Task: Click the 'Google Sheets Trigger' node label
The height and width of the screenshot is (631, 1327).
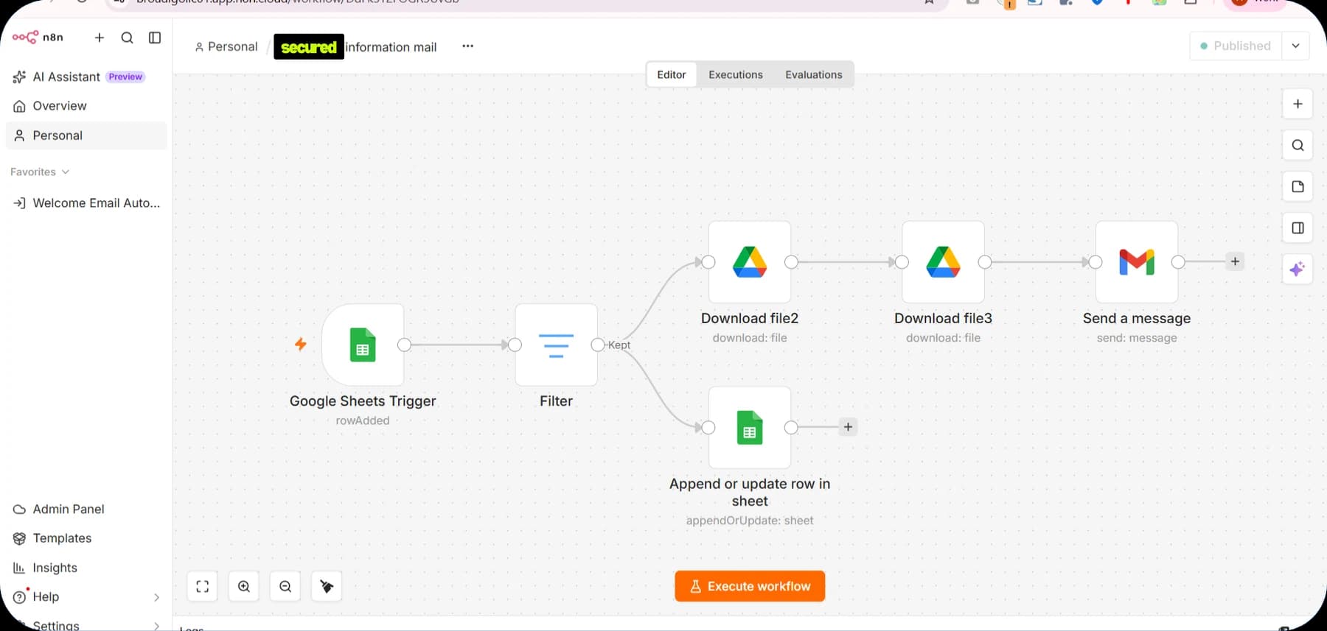Action: (x=363, y=401)
